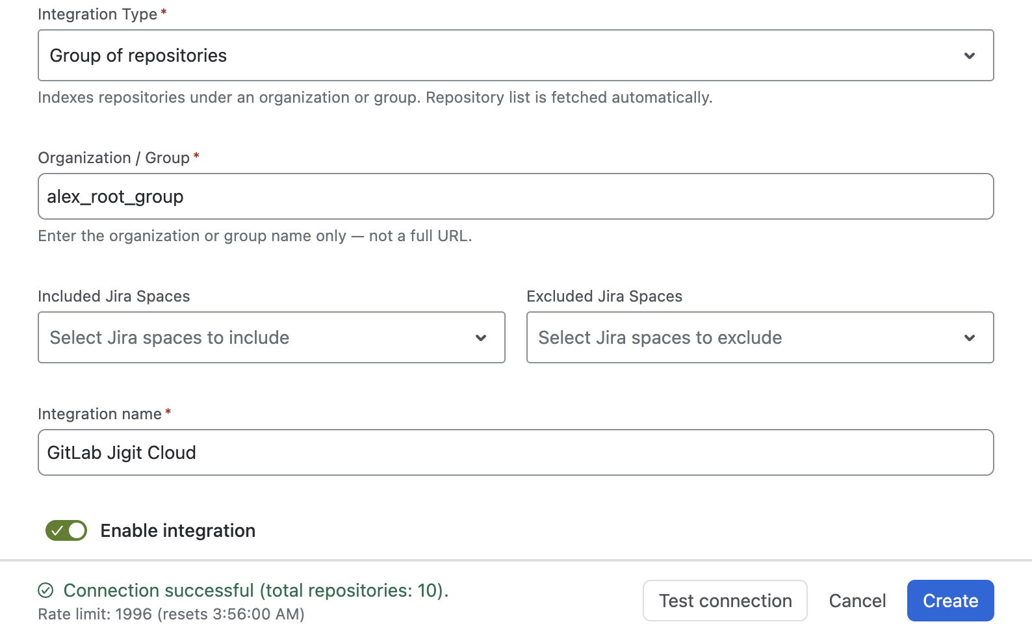
Task: Expand the Excluded Jira Spaces dropdown
Action: click(760, 337)
